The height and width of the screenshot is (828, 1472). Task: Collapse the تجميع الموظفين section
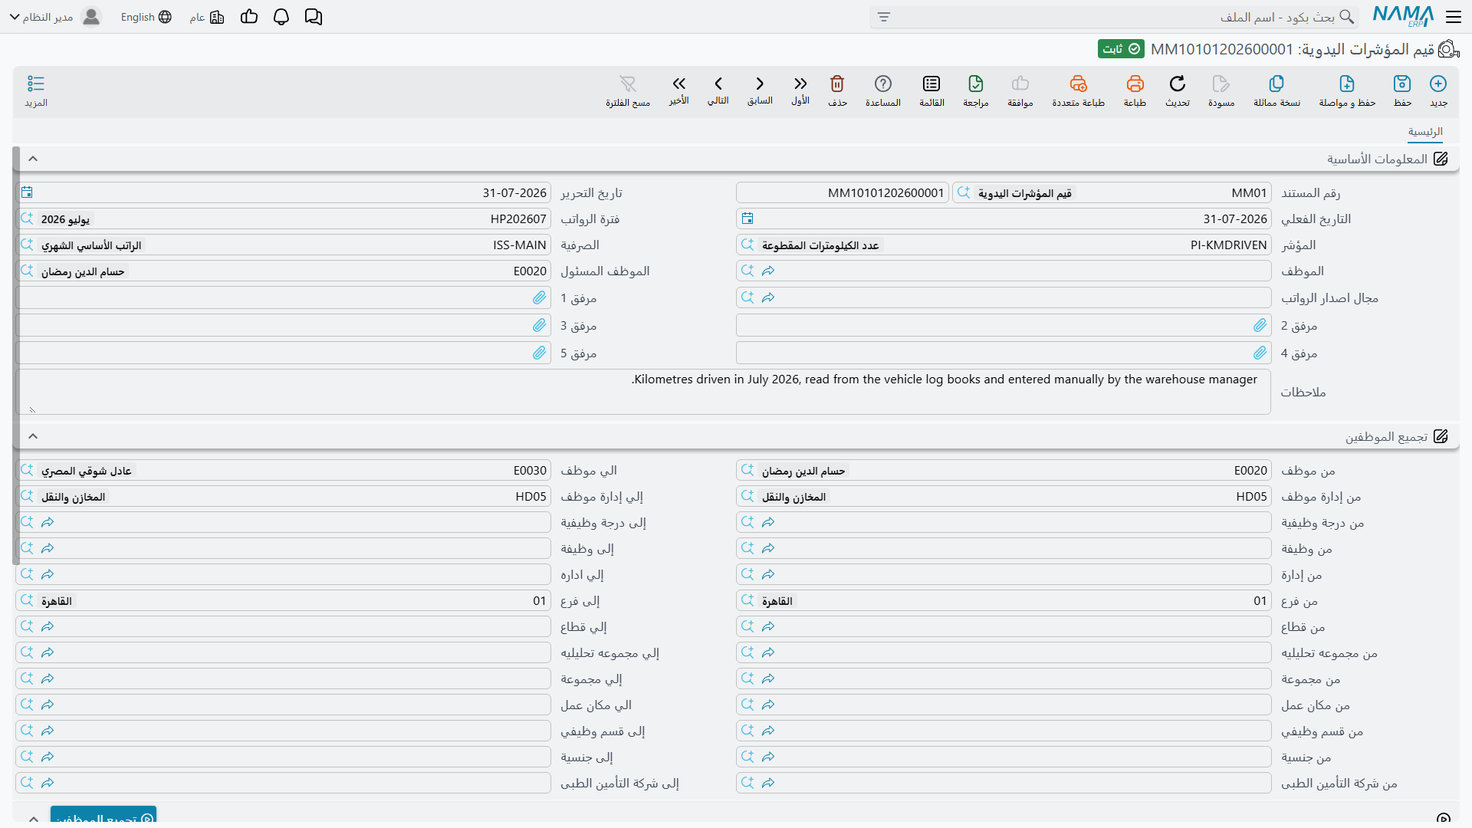pos(33,436)
